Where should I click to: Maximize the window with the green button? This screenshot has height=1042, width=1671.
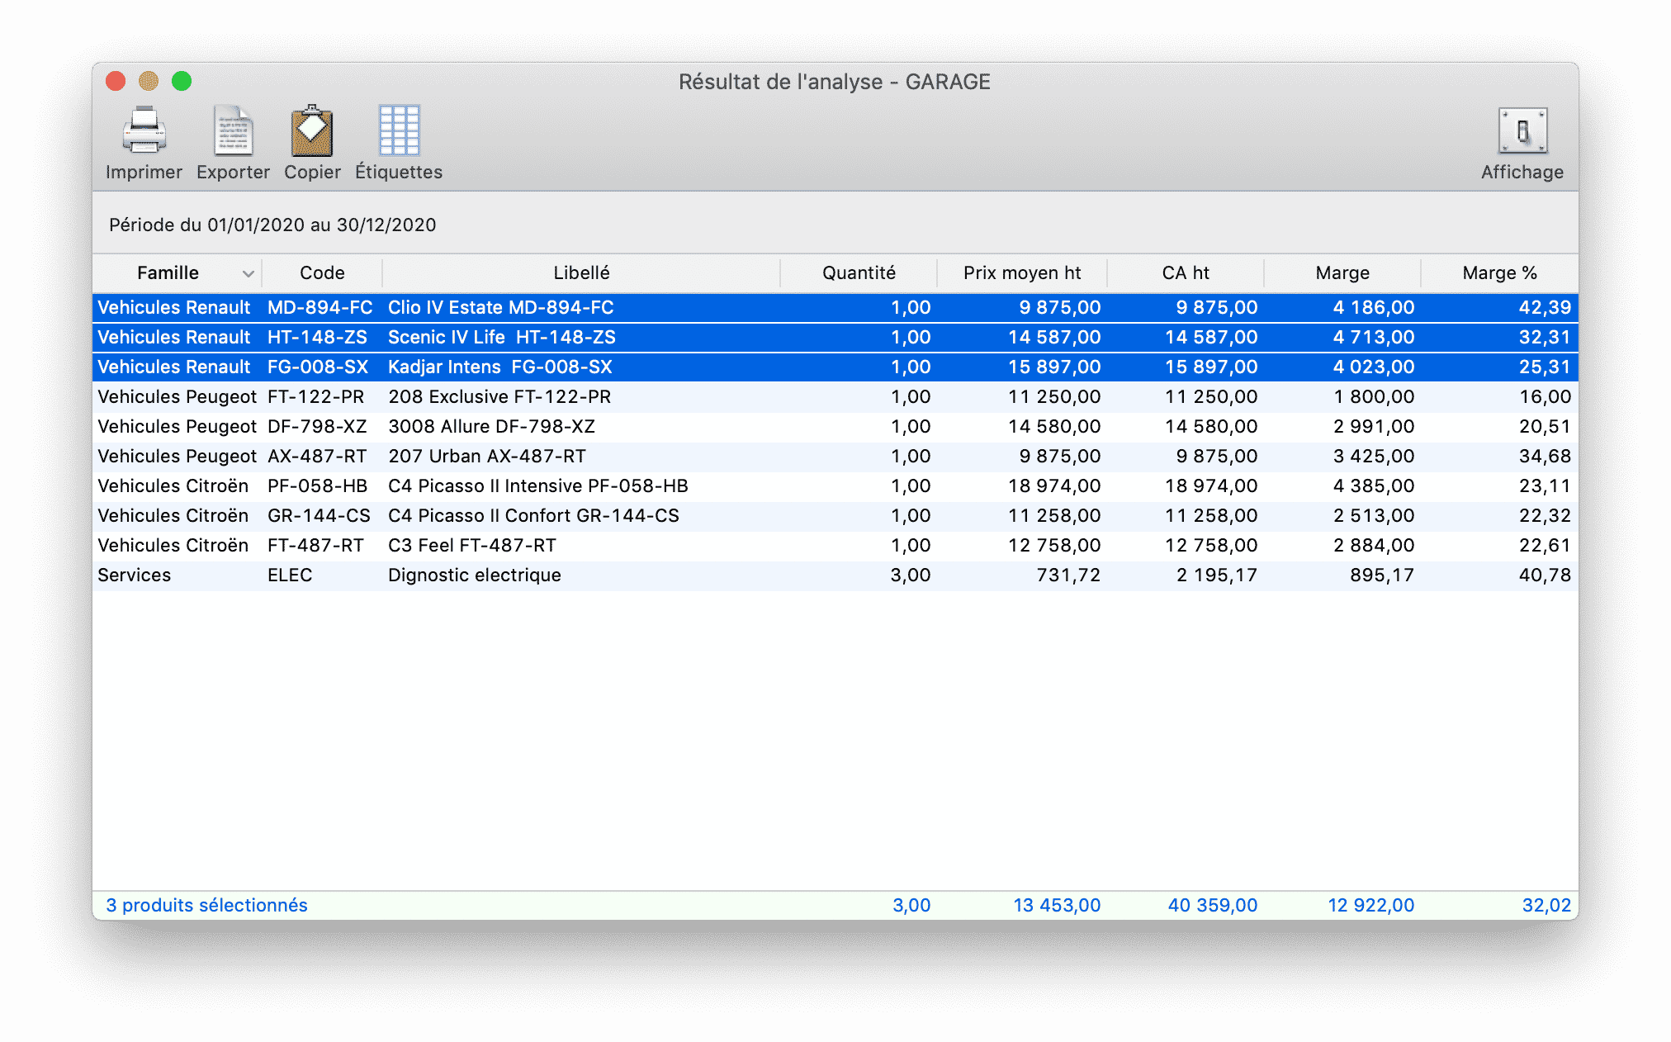click(182, 81)
